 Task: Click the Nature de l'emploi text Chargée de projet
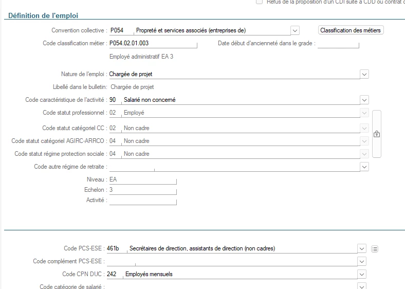click(131, 74)
